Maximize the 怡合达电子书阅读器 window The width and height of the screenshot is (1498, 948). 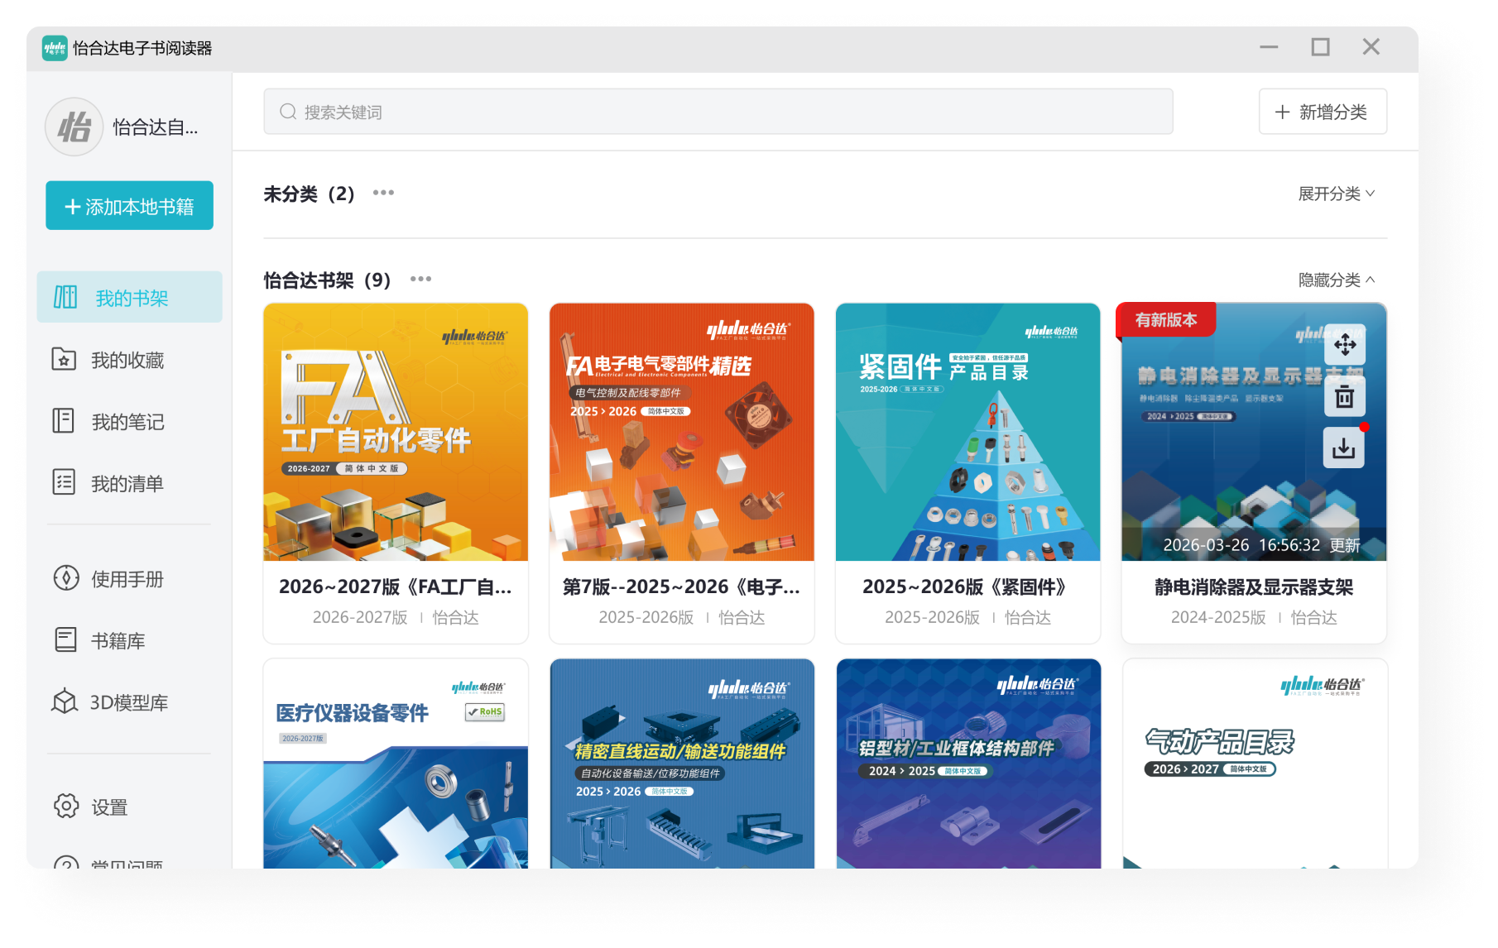pos(1320,47)
